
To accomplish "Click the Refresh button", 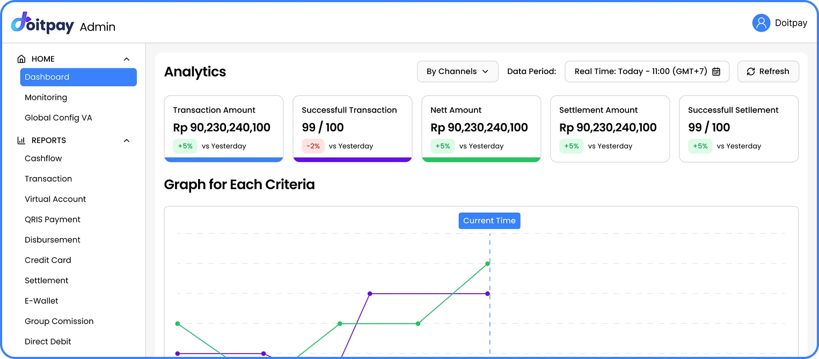I will click(x=768, y=71).
